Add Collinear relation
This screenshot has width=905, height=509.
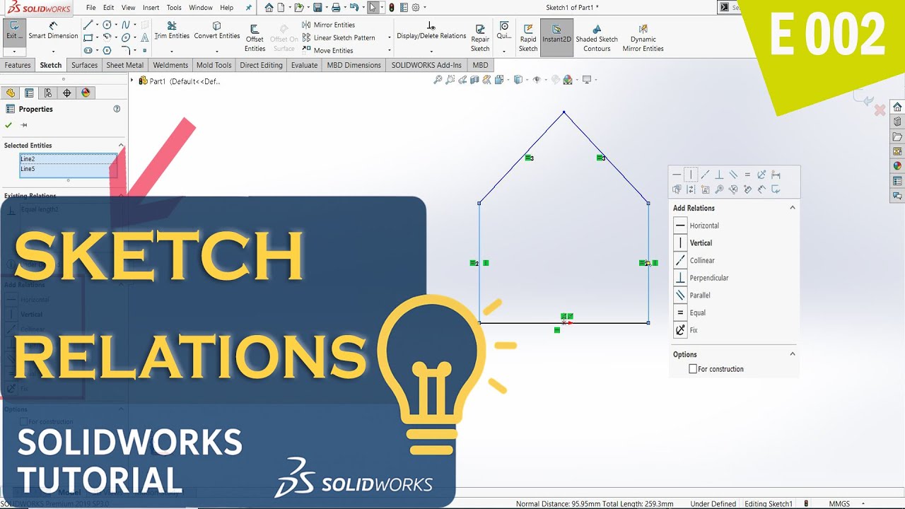pos(695,260)
